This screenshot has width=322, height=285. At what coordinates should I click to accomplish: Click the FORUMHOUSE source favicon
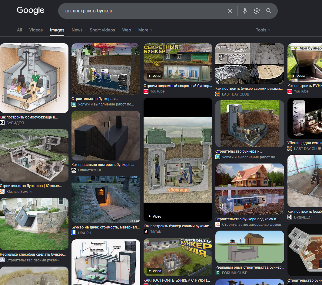coord(218,273)
